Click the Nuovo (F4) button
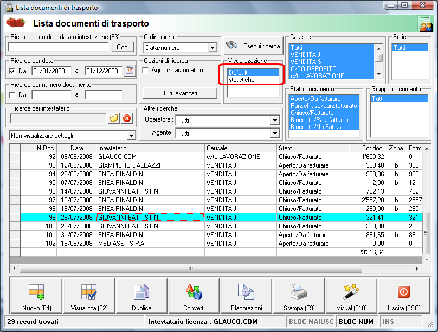Screen dimensions: 438x332 point(36,296)
